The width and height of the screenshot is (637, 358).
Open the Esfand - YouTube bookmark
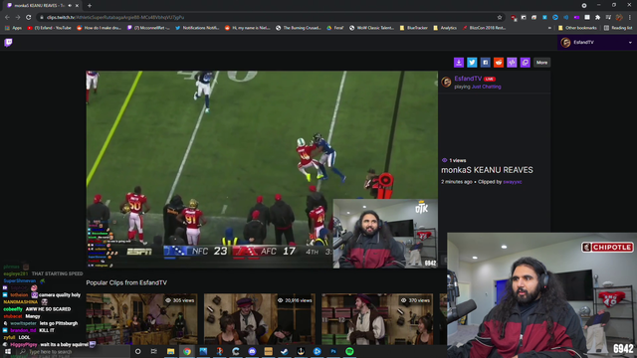click(49, 28)
